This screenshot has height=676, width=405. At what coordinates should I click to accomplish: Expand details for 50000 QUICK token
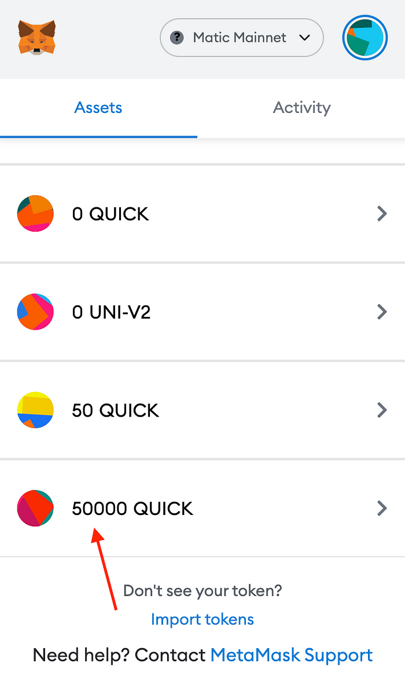(x=382, y=509)
